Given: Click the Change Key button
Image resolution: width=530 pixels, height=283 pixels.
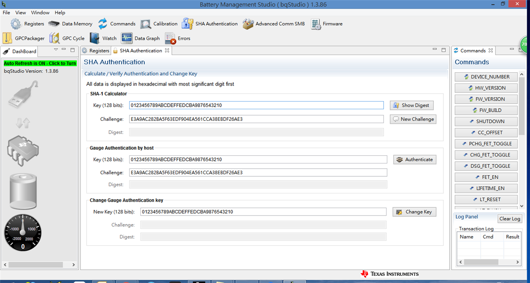Looking at the screenshot, I should click(x=414, y=212).
